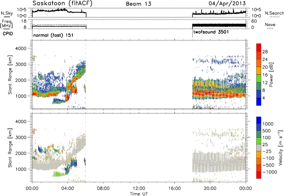Click the '08:00' time tick label
Screen dimensions: 284x196
point(103,189)
